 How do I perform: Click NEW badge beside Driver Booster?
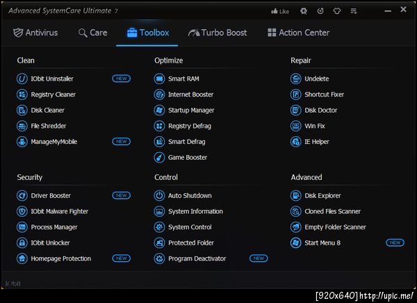121,195
